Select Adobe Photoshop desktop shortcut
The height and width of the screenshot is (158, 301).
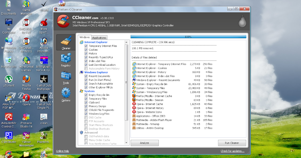[44, 45]
